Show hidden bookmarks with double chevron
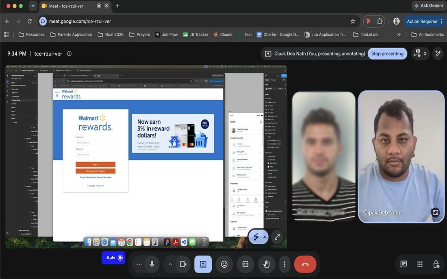 click(399, 35)
